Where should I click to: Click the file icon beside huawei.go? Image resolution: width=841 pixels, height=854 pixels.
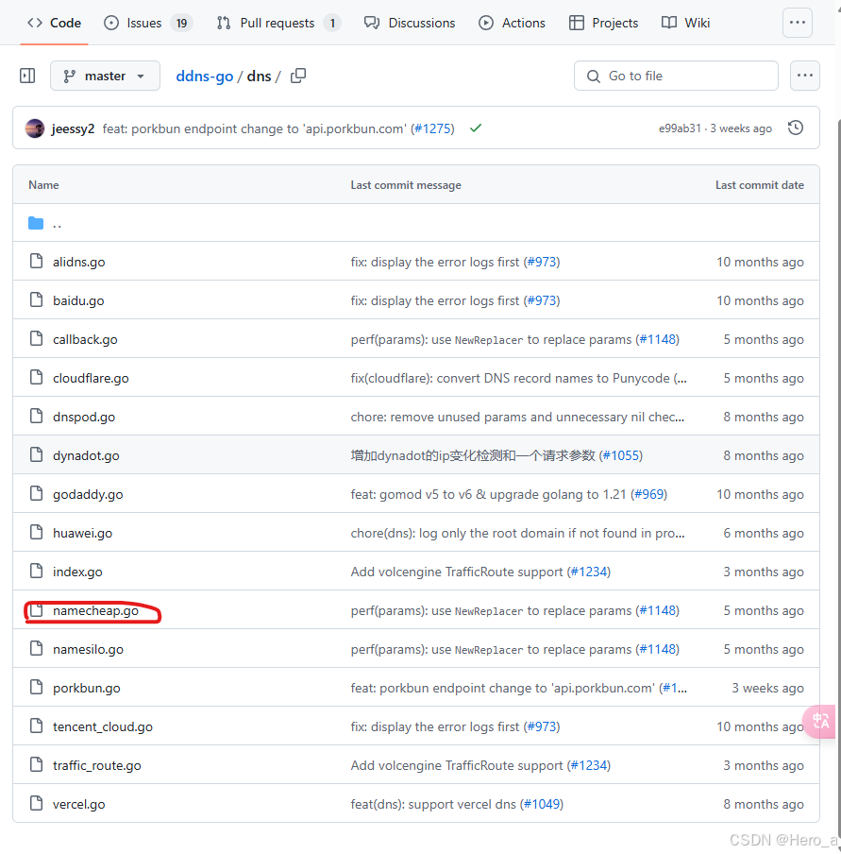(37, 532)
